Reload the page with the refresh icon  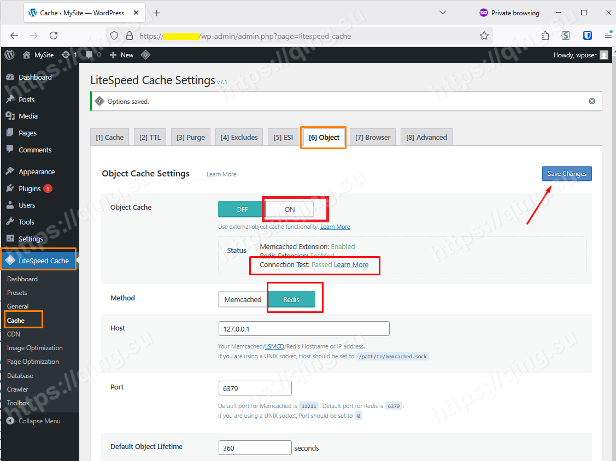point(54,36)
